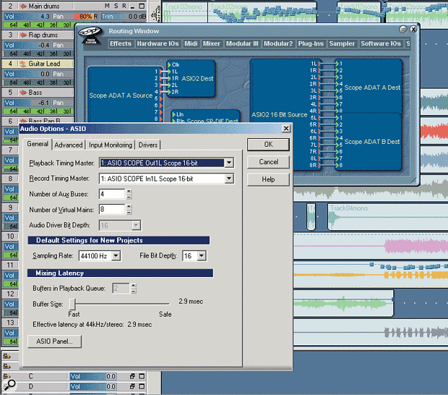Click the bus C Vol slider
The width and height of the screenshot is (448, 395).
click(93, 376)
